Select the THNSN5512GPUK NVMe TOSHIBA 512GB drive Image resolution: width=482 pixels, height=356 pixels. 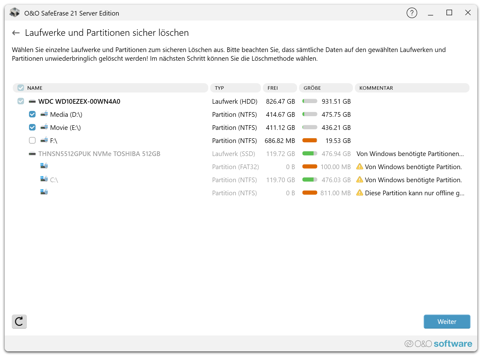click(x=99, y=154)
